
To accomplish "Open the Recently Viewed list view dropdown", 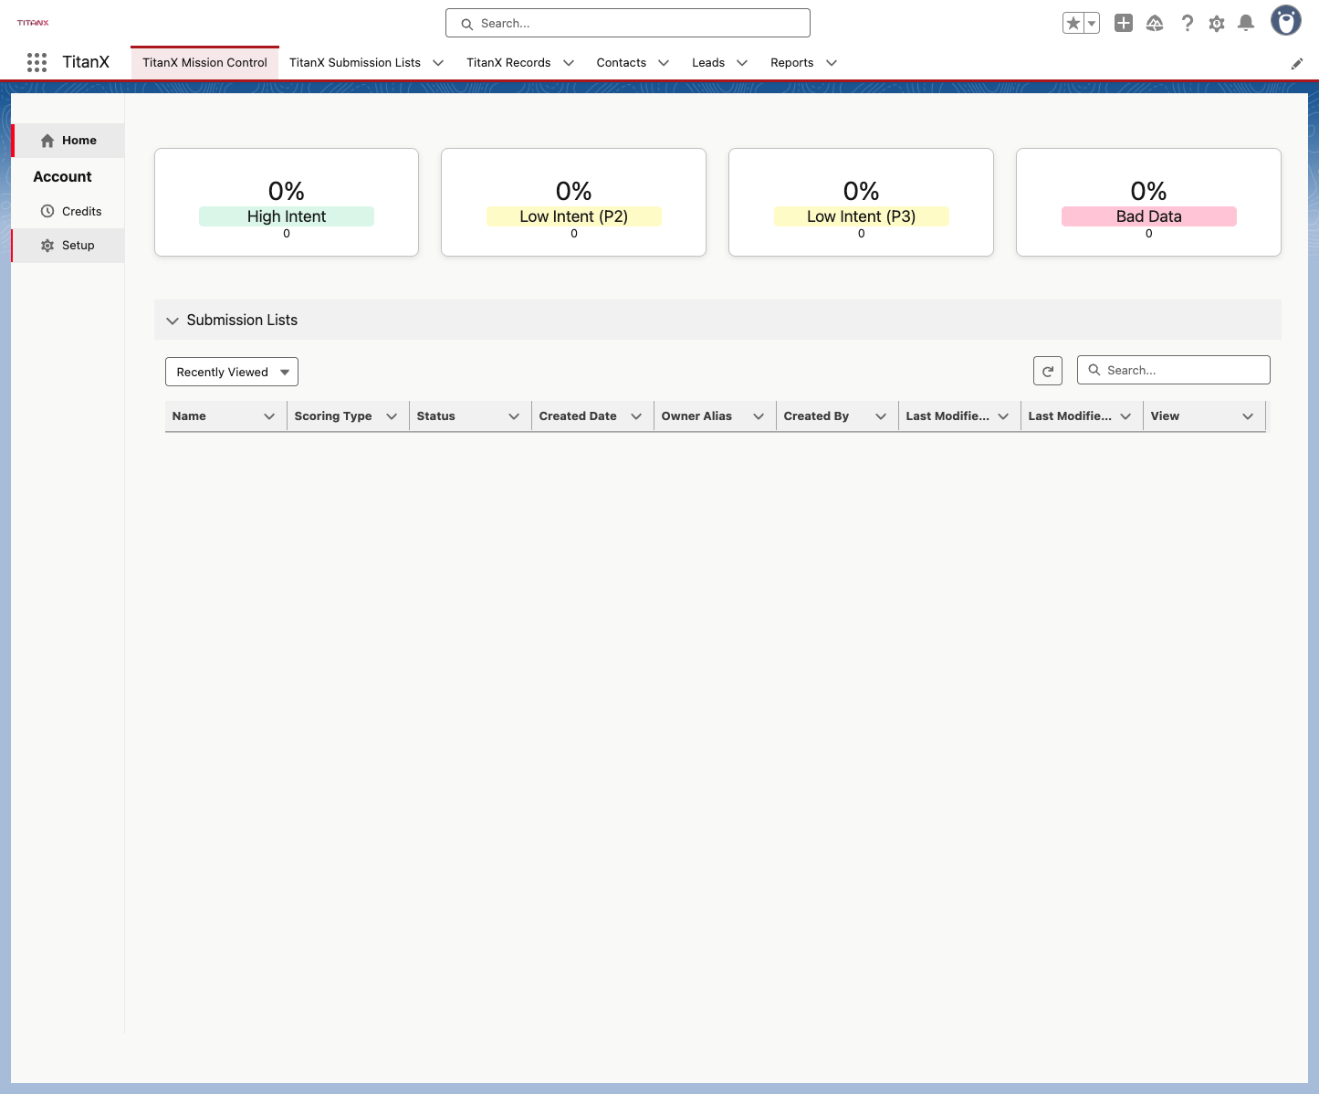I will tap(232, 372).
